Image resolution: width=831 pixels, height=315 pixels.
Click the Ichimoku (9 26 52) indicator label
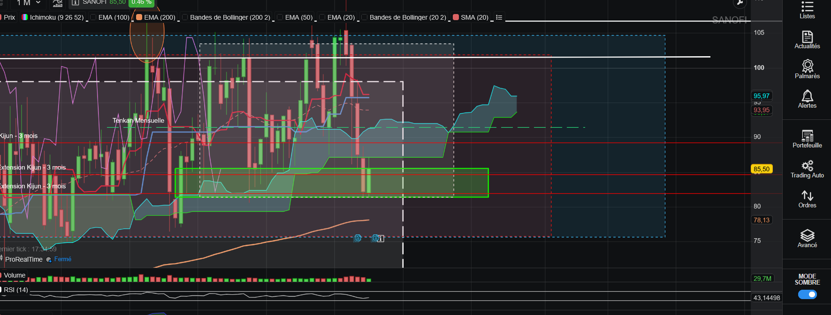[x=57, y=17]
